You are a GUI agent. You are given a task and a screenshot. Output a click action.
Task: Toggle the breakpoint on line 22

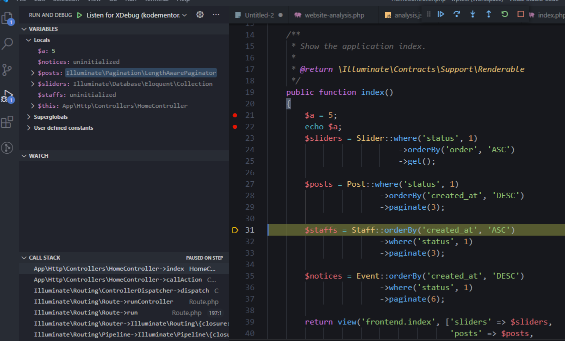[x=235, y=126]
